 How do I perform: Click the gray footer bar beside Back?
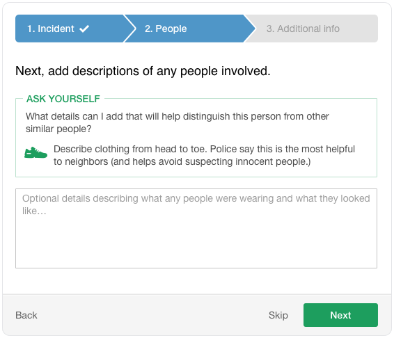click(151, 315)
